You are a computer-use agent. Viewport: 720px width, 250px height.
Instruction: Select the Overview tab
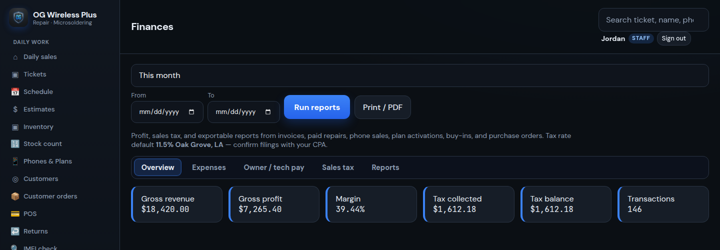(x=157, y=167)
